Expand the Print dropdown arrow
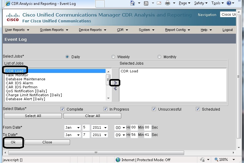Screen dimensions: 244x163 (x=174, y=3)
